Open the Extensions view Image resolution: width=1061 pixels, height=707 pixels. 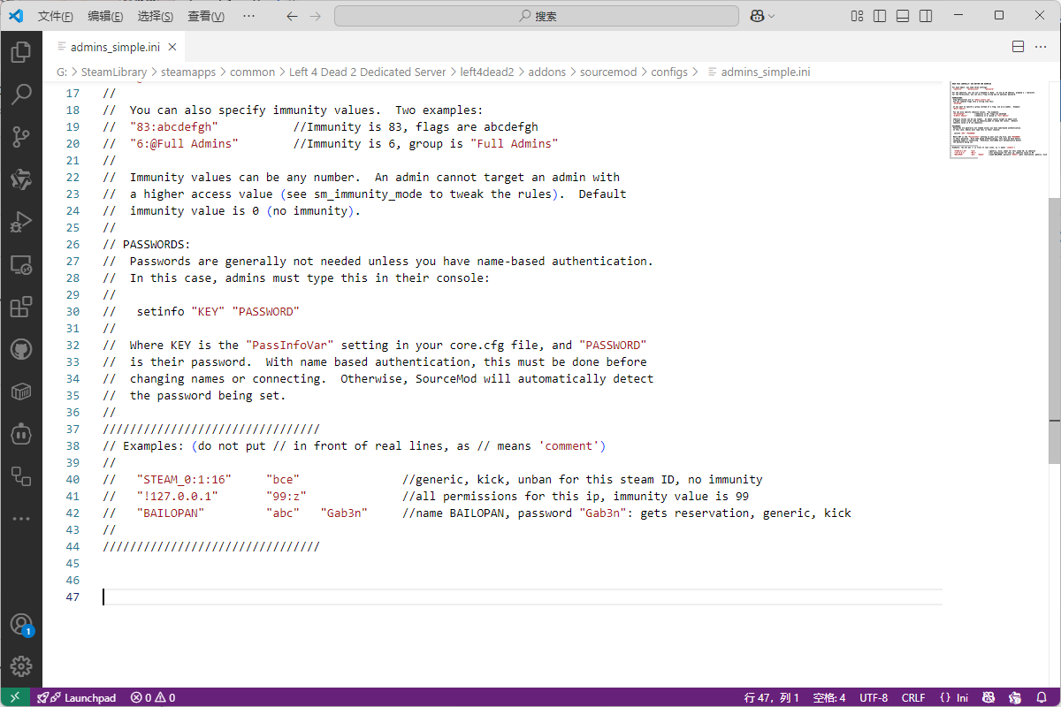(21, 307)
